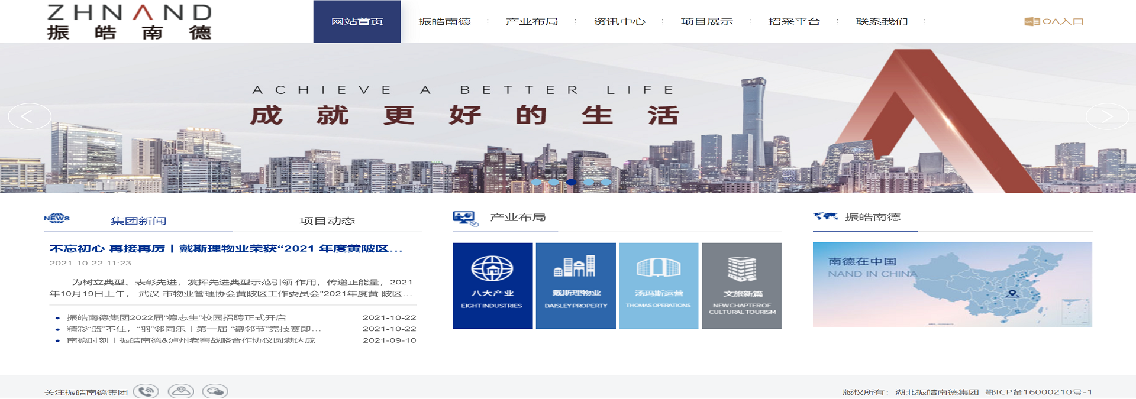Screen dimensions: 1136x399
Task: Advance to the next banner slide arrow
Action: pos(1108,116)
